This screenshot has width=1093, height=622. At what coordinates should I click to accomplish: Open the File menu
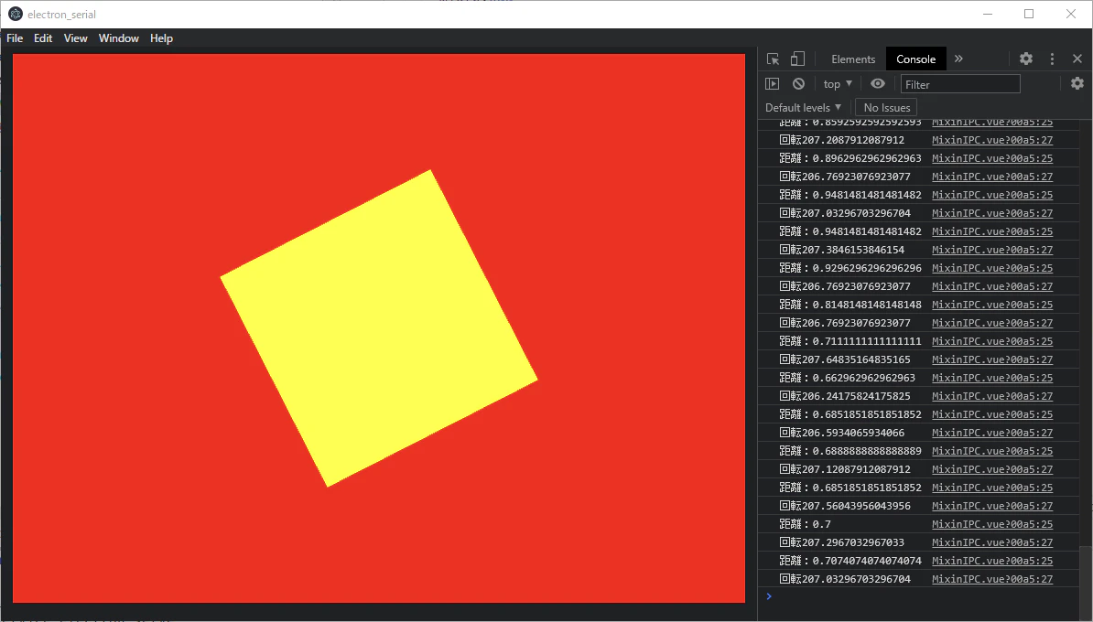click(x=15, y=38)
